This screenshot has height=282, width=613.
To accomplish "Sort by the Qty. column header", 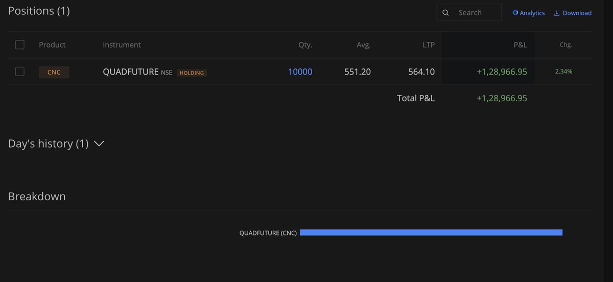I will (305, 45).
